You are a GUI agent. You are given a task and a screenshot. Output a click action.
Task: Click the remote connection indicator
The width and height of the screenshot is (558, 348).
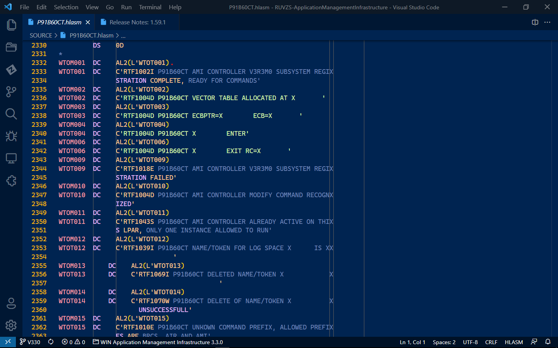tap(8, 342)
